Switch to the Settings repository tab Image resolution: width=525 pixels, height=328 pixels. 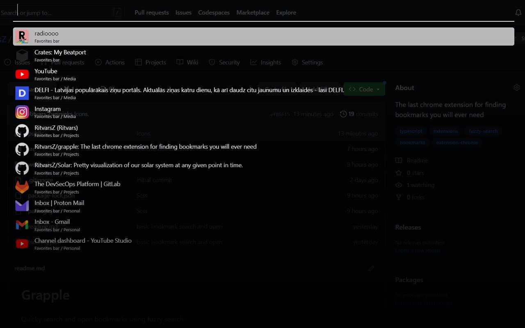(x=307, y=62)
